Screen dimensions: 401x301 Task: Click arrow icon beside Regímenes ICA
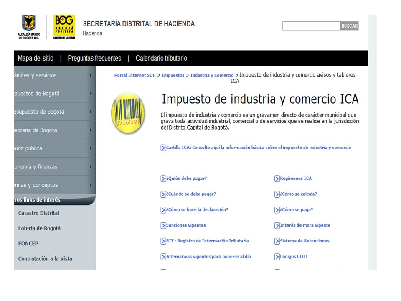[x=277, y=179]
